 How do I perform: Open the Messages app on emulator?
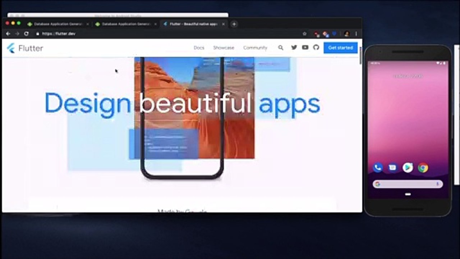click(x=393, y=168)
